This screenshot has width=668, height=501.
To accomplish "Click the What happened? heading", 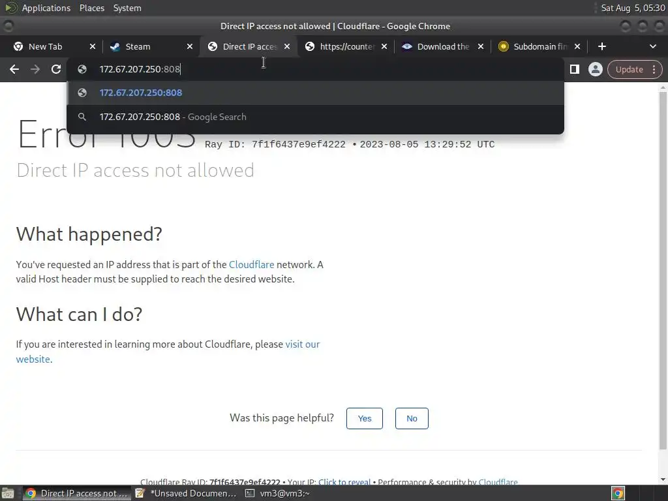I will [x=89, y=234].
